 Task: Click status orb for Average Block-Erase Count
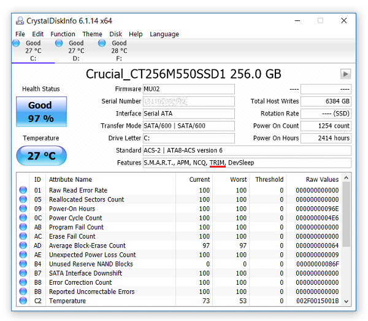tap(23, 246)
